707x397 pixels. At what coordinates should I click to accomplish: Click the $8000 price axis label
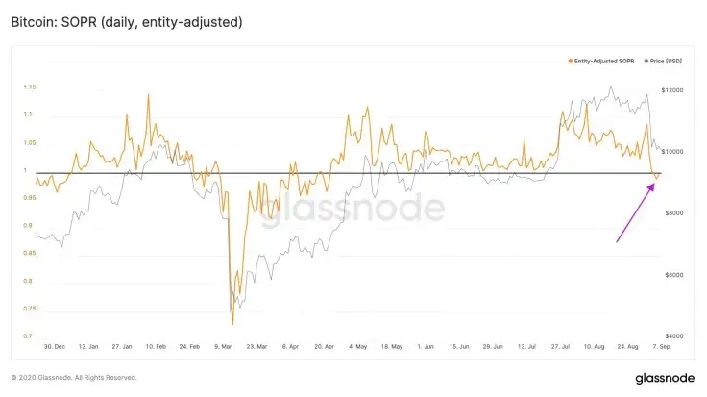(x=674, y=213)
